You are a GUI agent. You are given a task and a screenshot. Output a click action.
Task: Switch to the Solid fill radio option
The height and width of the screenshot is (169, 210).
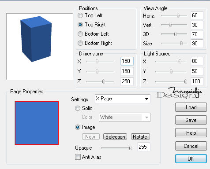pos(78,108)
